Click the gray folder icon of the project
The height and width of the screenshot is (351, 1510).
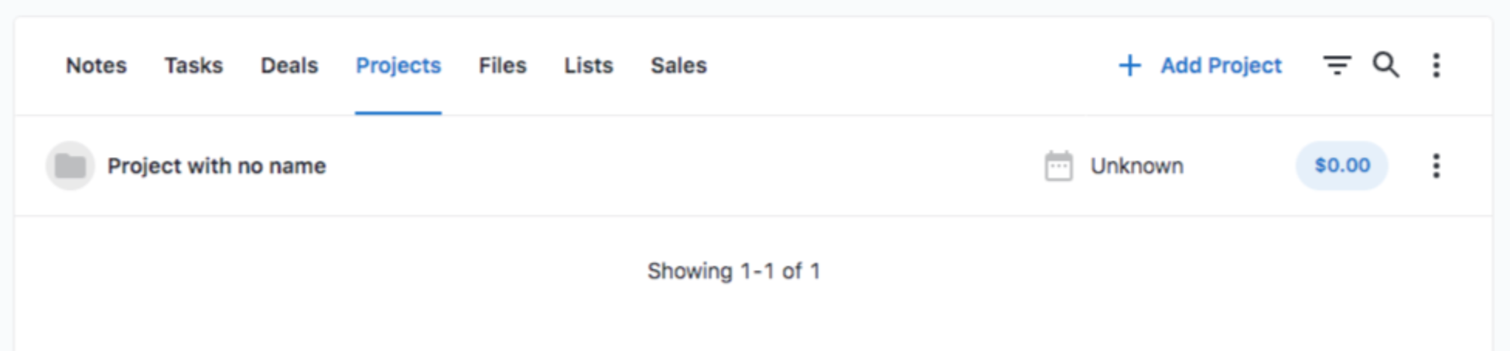pyautogui.click(x=70, y=165)
